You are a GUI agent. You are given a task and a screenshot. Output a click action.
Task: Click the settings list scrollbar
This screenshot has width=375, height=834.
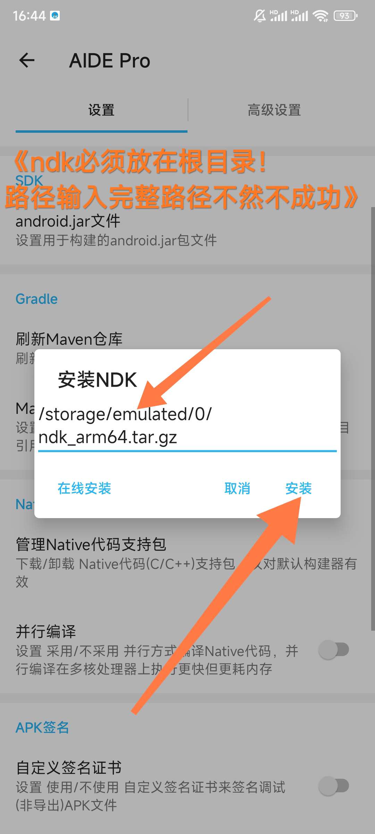click(x=373, y=419)
